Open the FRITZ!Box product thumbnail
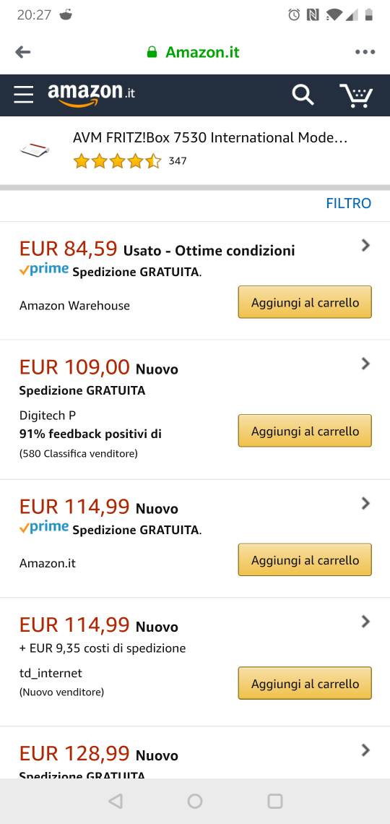The image size is (390, 824). pos(35,150)
